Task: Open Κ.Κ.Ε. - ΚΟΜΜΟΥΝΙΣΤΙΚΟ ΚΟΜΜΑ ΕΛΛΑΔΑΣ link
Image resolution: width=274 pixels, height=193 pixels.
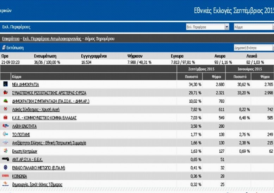Action: 44,118
